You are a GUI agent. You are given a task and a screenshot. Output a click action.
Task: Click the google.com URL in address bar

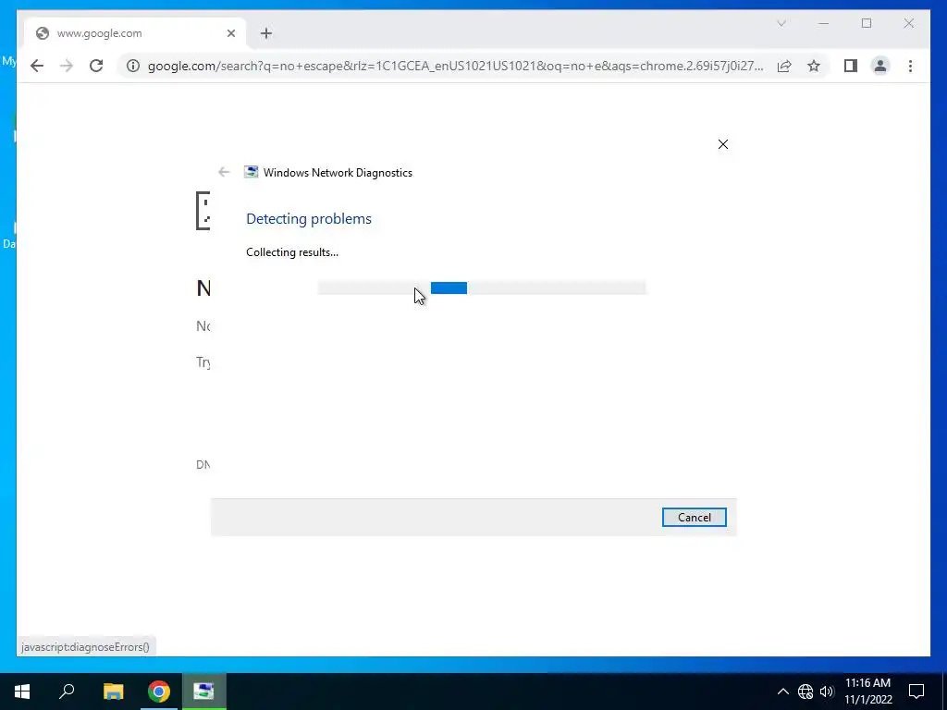(x=455, y=66)
